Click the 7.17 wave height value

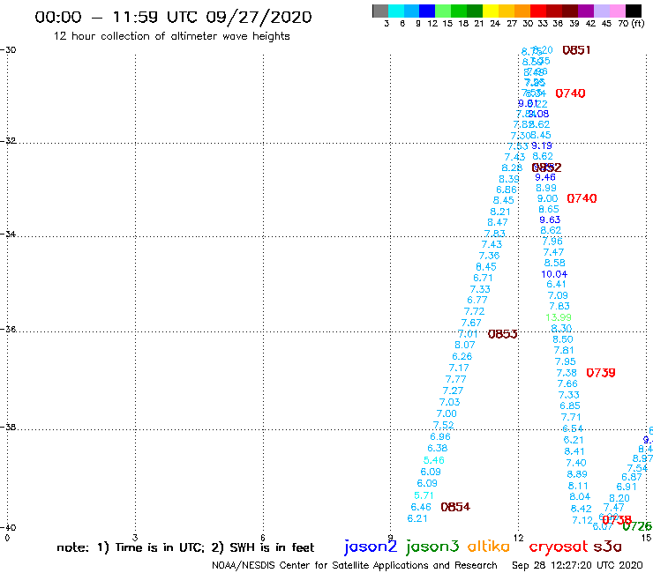tap(459, 368)
